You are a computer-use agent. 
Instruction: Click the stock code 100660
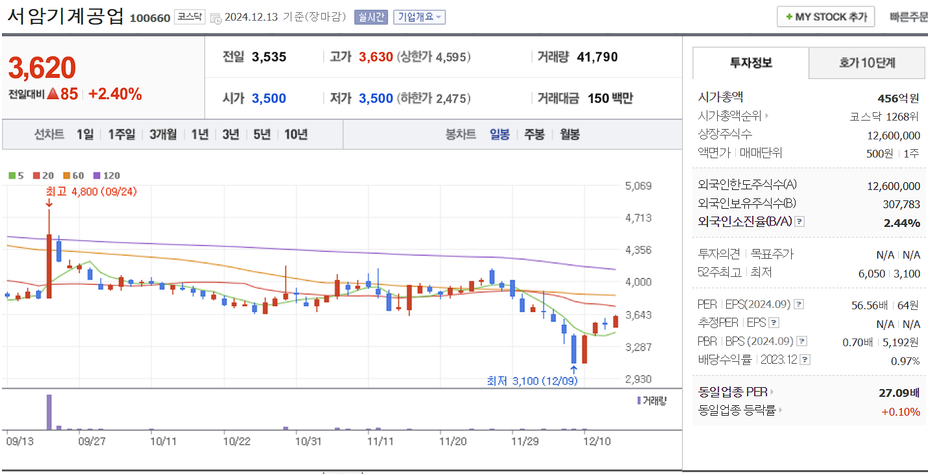coord(150,18)
